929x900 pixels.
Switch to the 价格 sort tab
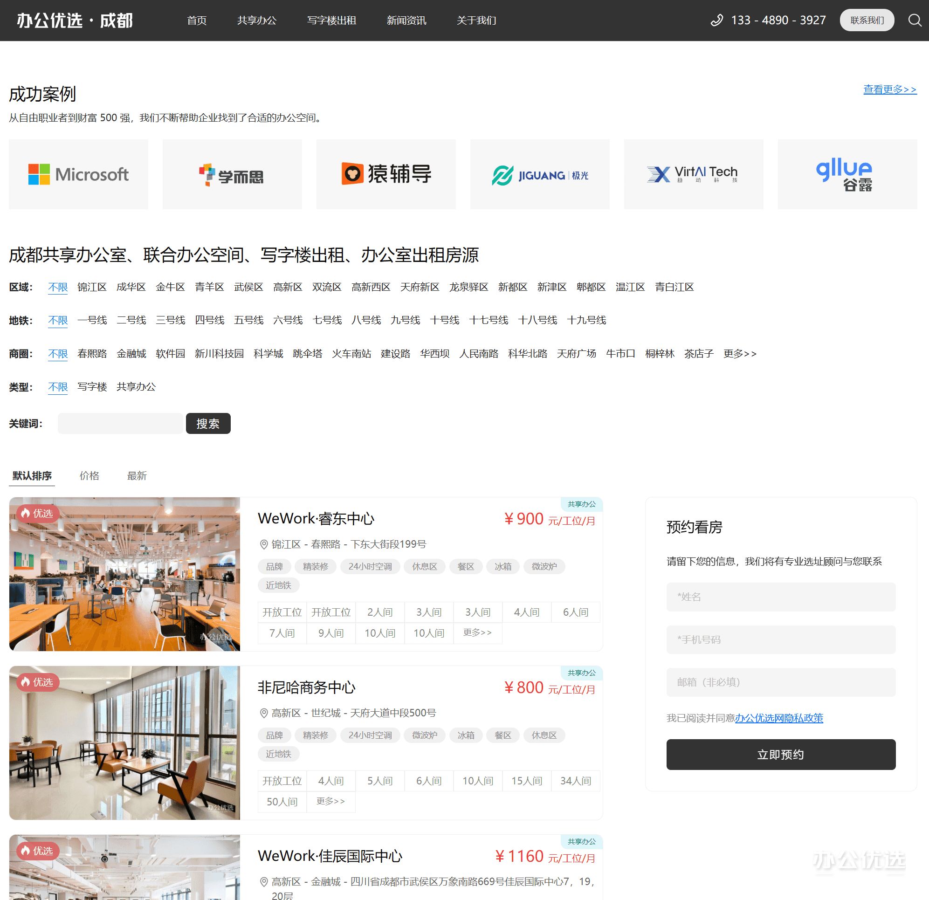(89, 475)
